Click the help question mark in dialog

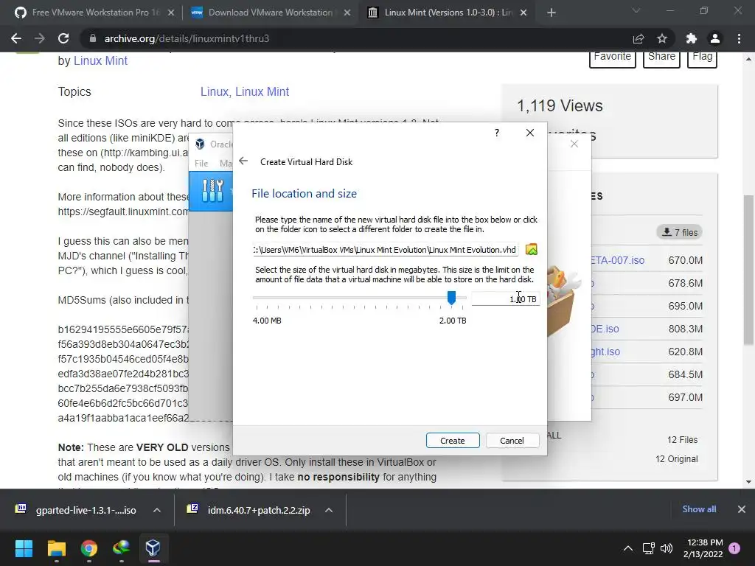[497, 133]
